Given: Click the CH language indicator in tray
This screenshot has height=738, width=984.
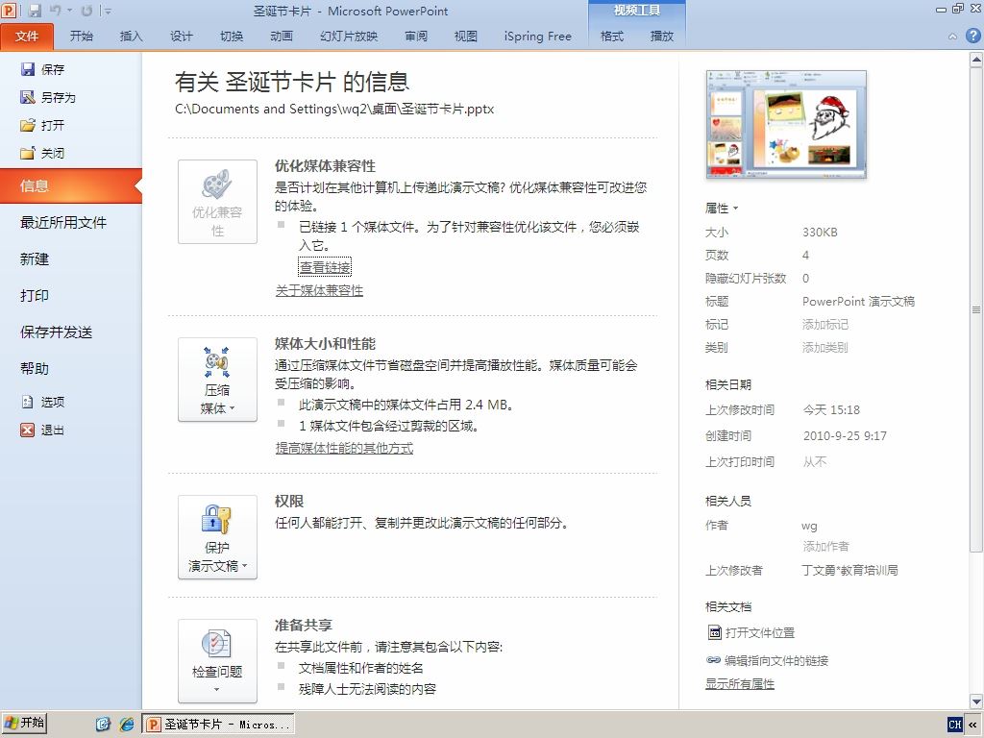Looking at the screenshot, I should pos(954,725).
